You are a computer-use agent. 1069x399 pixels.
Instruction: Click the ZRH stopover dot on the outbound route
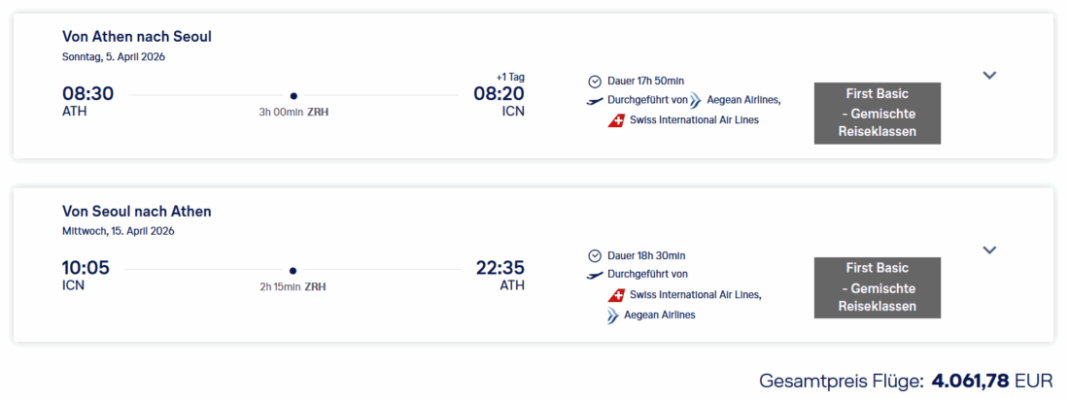[293, 95]
